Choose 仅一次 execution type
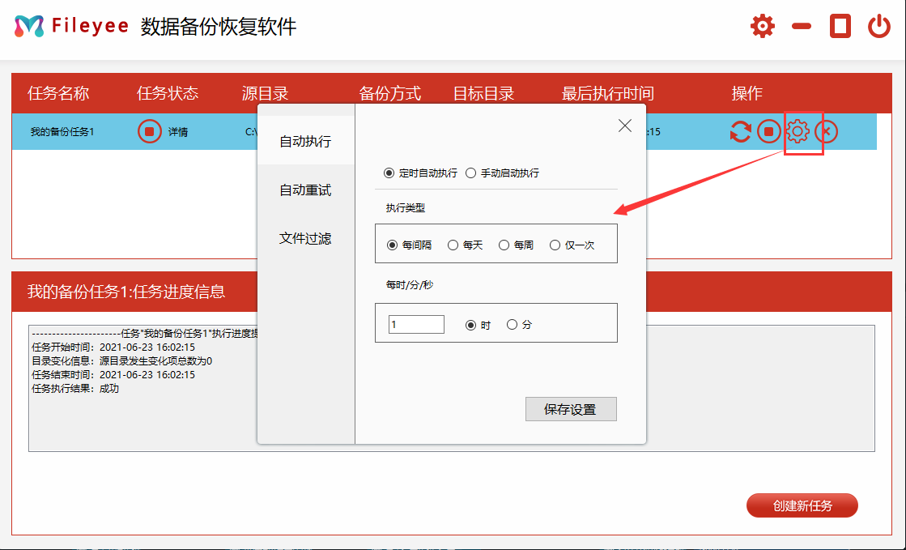This screenshot has width=906, height=550. pos(555,245)
